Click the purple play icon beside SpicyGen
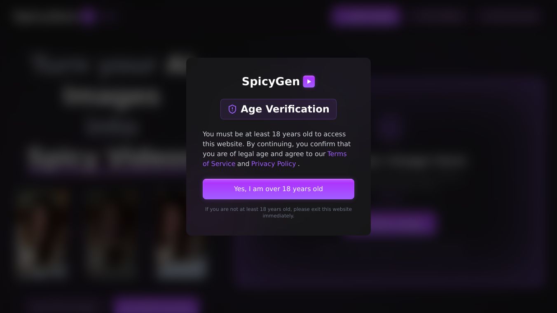The image size is (557, 313). [x=309, y=82]
